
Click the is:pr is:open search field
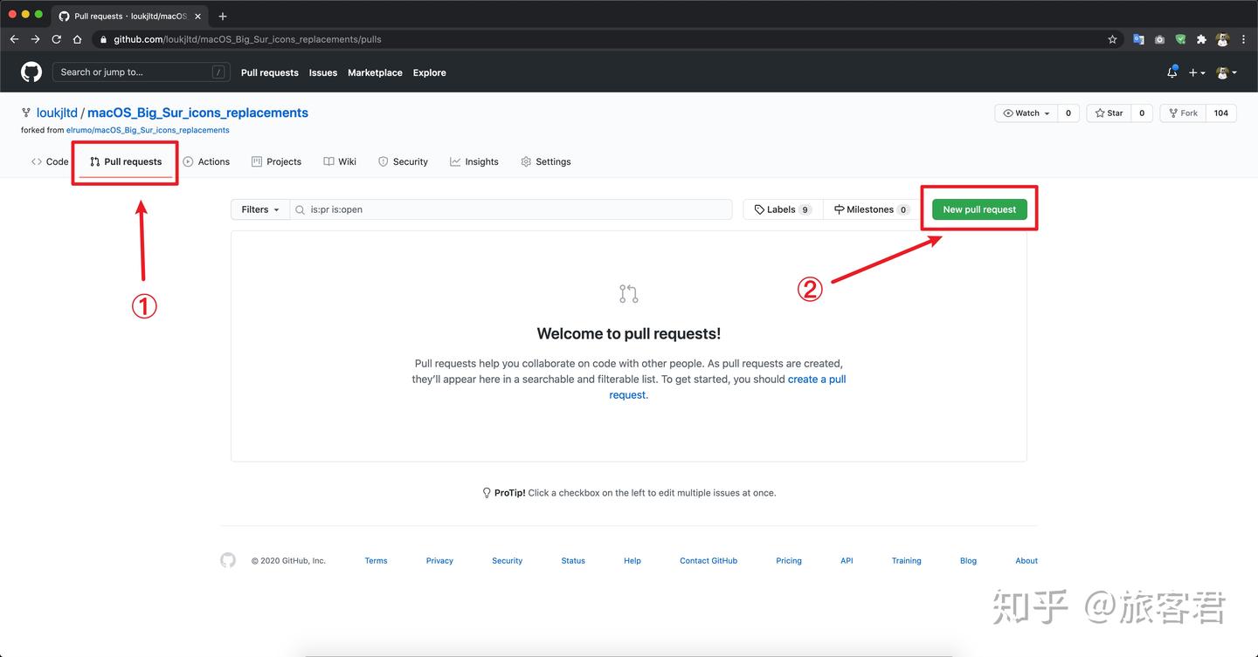tap(511, 209)
